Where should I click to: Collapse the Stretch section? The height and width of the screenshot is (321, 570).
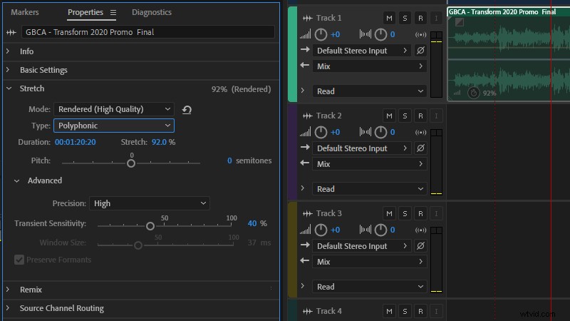[9, 88]
